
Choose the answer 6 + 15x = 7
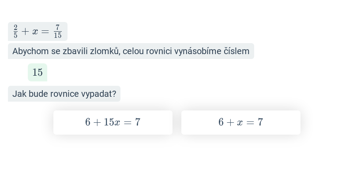click(x=113, y=122)
